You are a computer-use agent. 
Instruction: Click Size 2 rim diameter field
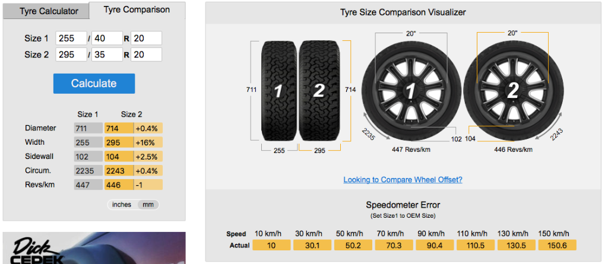(146, 55)
